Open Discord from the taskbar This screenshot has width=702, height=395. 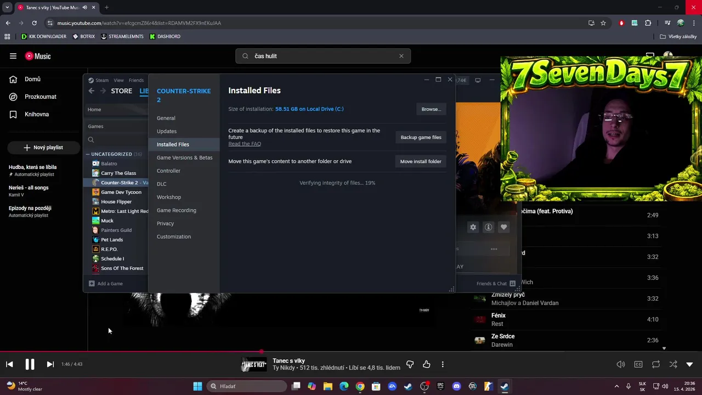(x=456, y=386)
